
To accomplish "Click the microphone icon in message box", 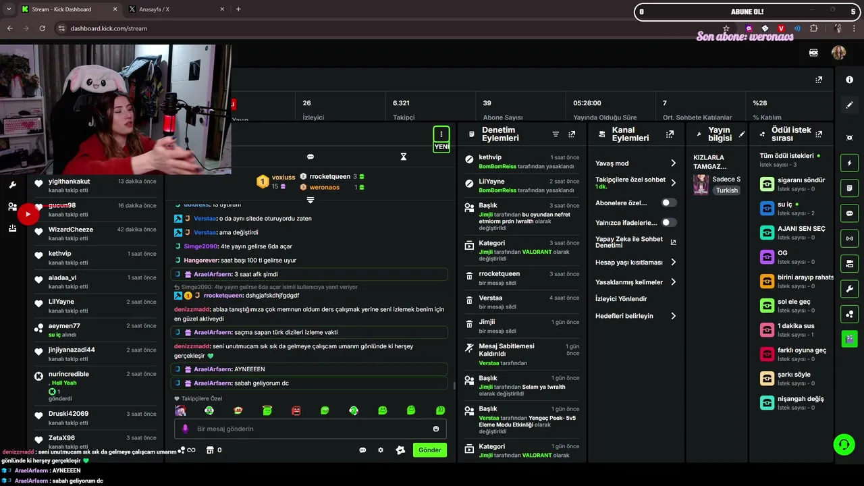I will 186,429.
